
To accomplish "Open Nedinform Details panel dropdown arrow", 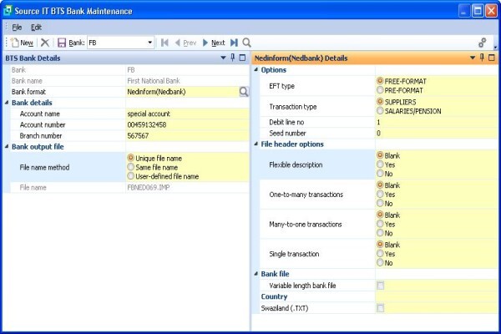I will 473,58.
